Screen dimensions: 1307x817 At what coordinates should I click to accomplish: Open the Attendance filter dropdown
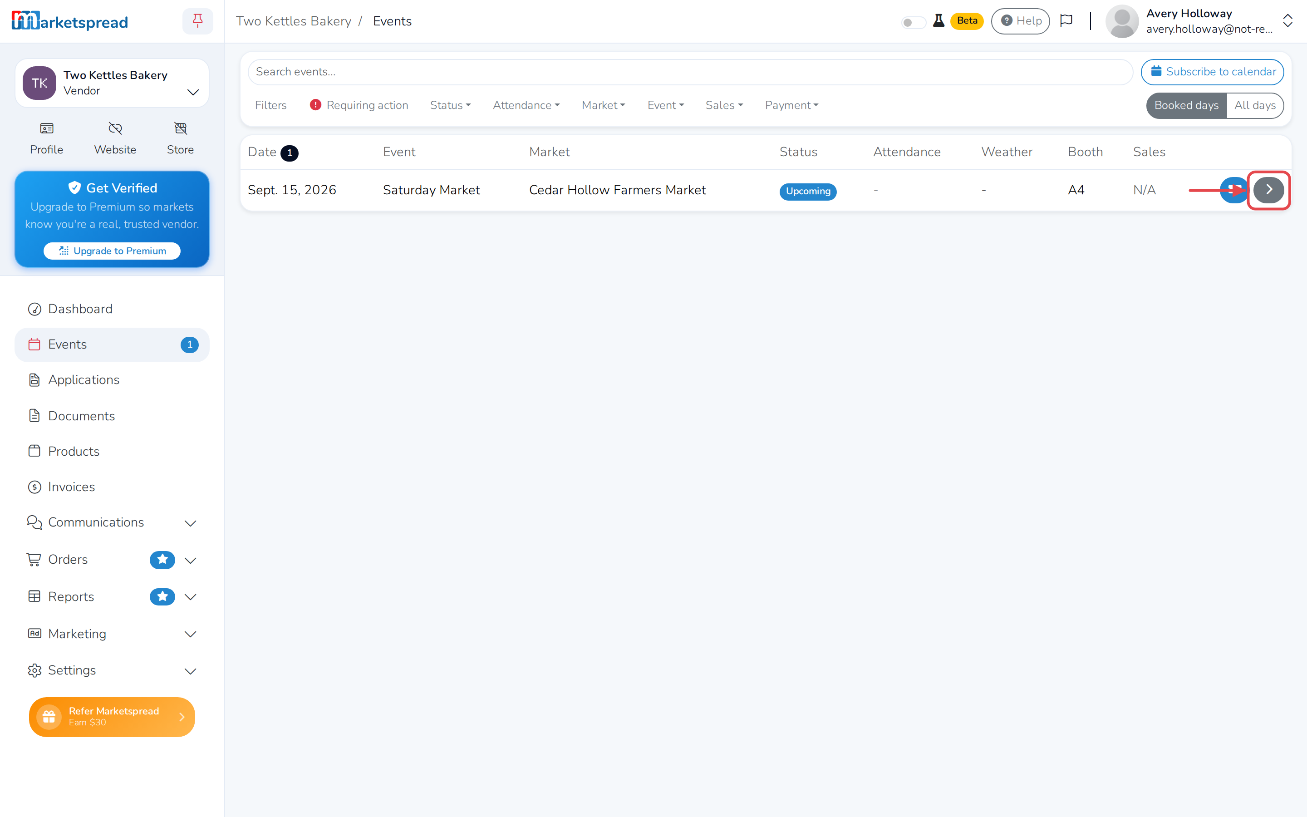pos(526,105)
